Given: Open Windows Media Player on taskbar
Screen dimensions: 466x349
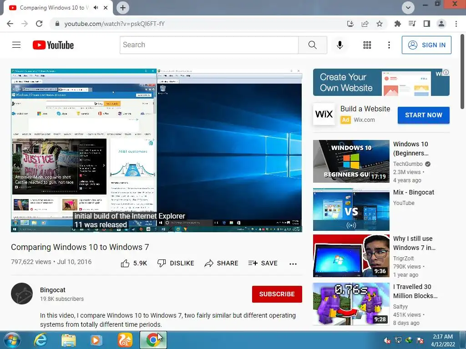Looking at the screenshot, I should pyautogui.click(x=96, y=340).
